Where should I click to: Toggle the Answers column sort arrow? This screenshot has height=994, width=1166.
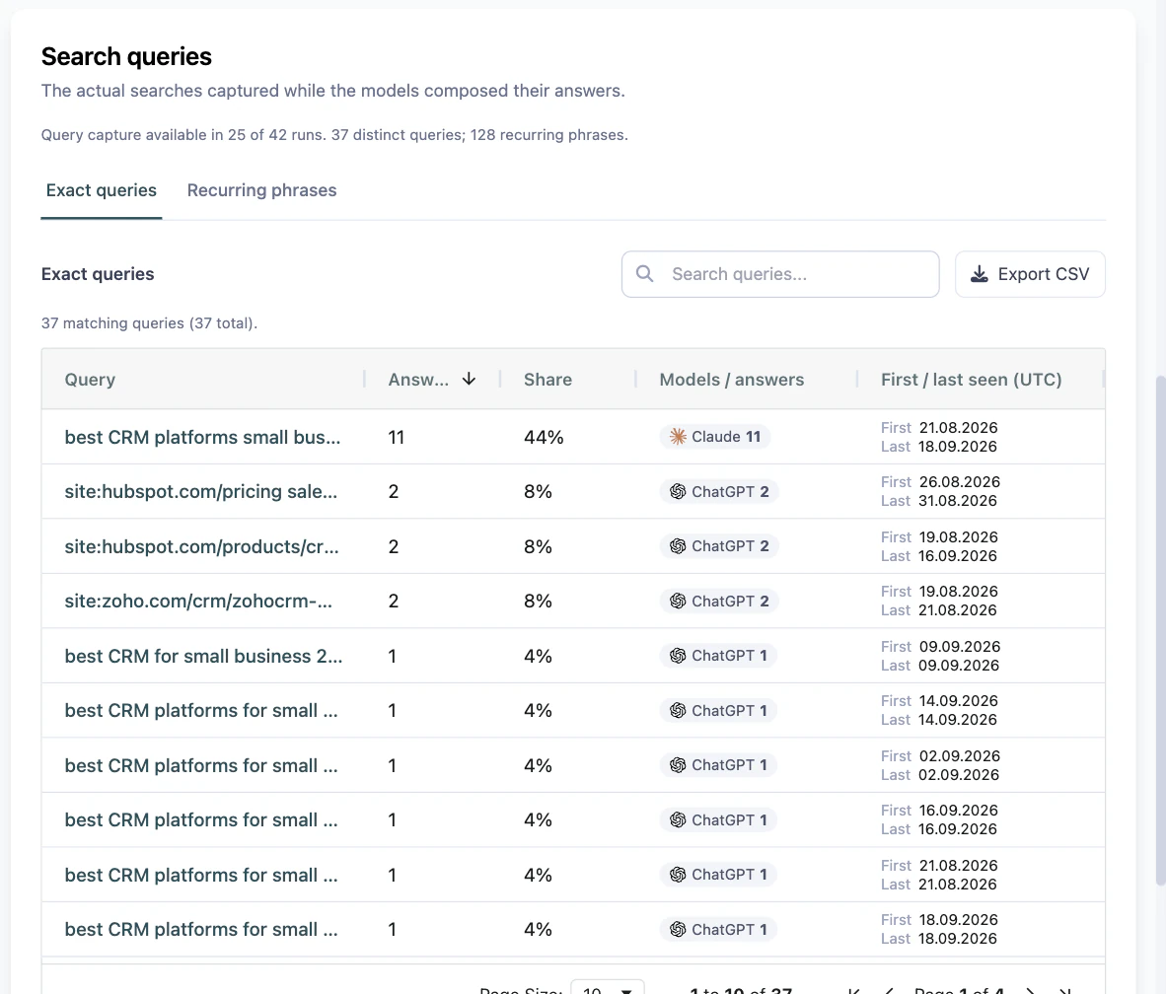pyautogui.click(x=469, y=380)
